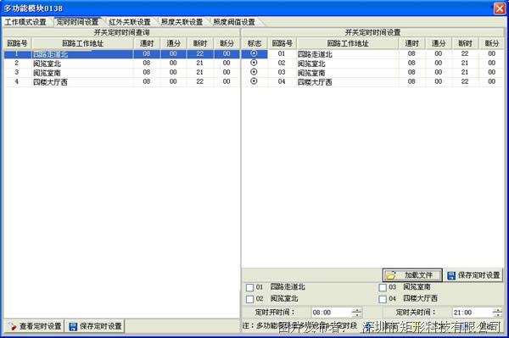The height and width of the screenshot is (338, 509).
Task: Select the 标志 radio for loop 03
Action: click(254, 72)
